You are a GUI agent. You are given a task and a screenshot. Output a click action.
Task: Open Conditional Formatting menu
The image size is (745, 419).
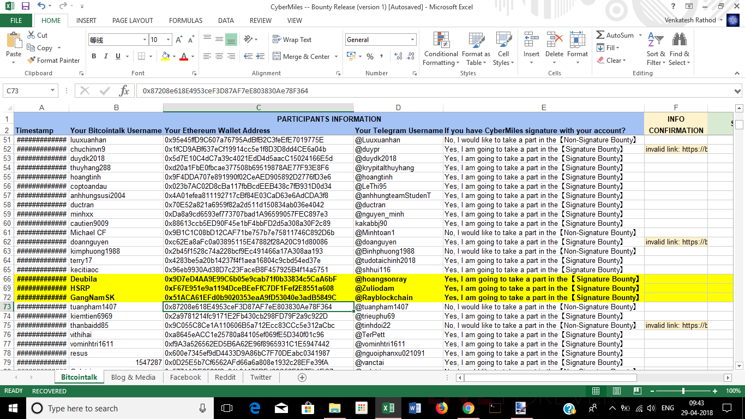441,49
